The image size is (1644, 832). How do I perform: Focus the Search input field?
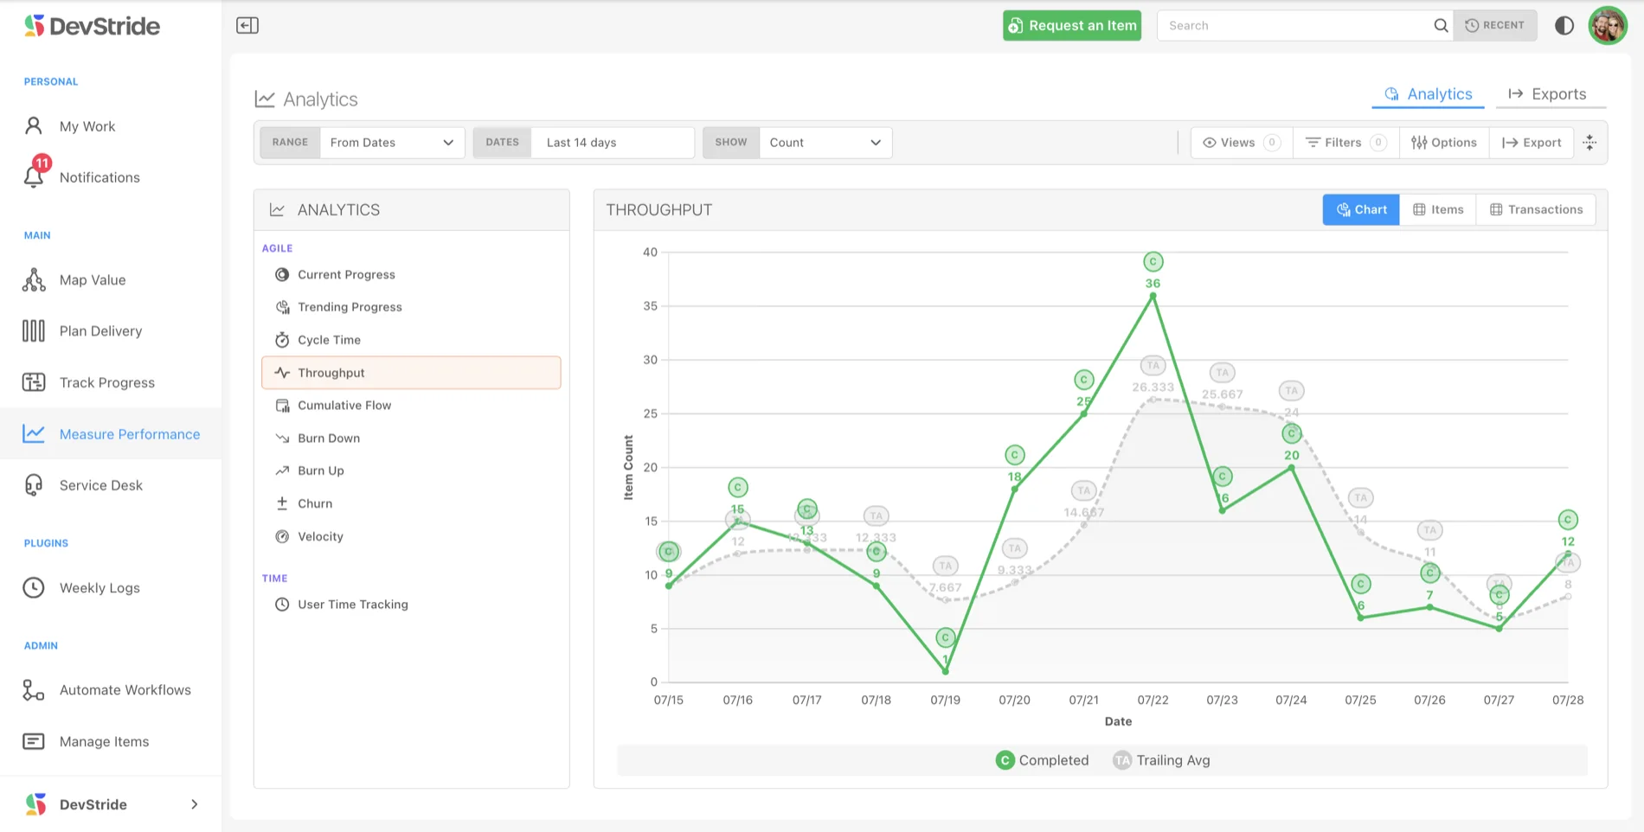pyautogui.click(x=1295, y=25)
